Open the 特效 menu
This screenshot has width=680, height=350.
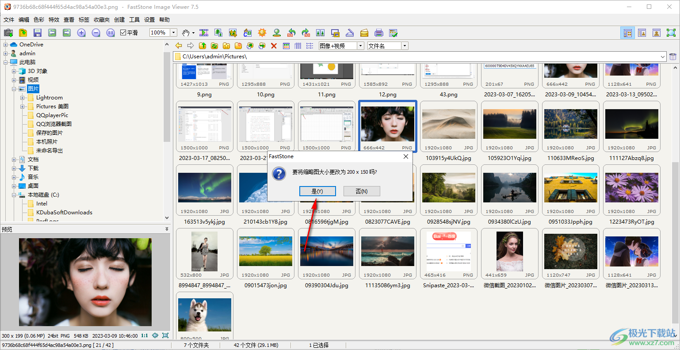54,20
